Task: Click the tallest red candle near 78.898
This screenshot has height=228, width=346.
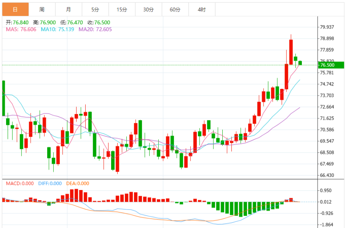Action: [291, 52]
